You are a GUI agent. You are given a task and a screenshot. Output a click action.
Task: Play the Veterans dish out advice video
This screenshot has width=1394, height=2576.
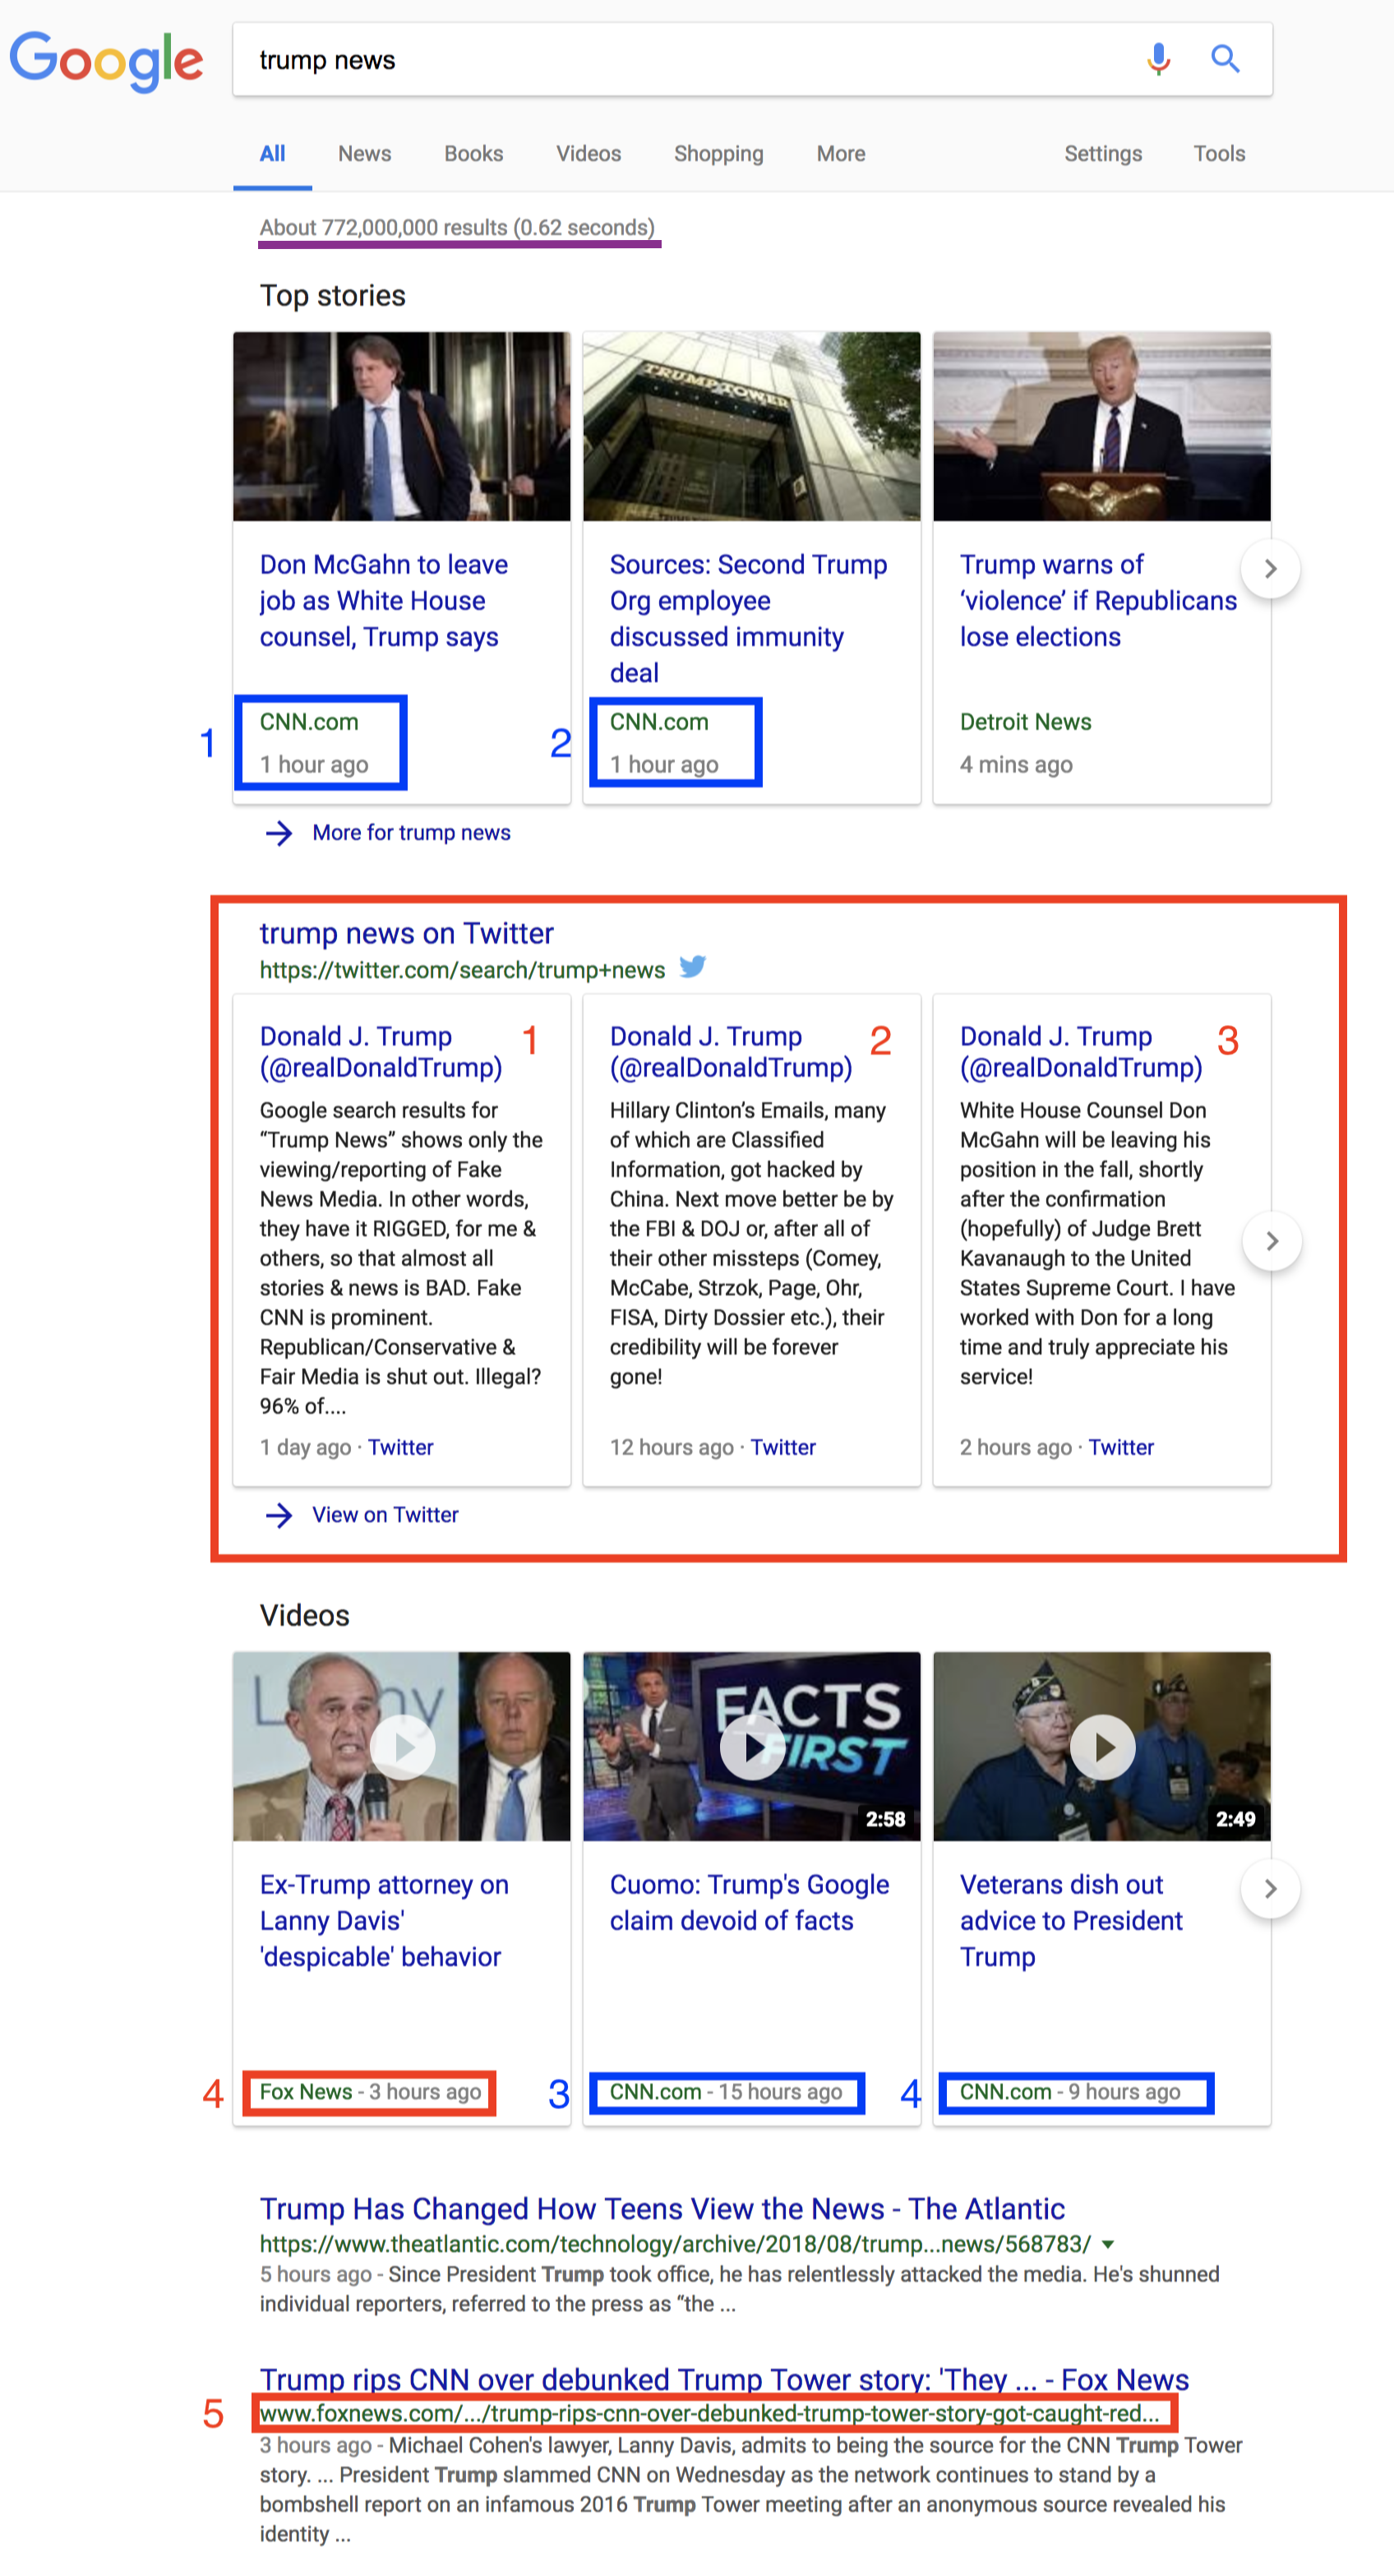click(1102, 1746)
